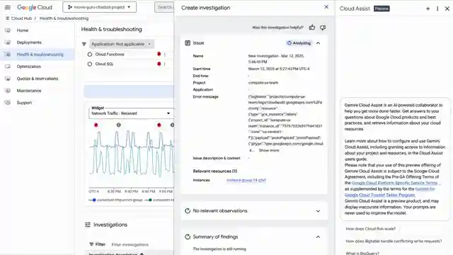Screen dimensions: 453x255
Task: Close the Create investigation panel
Action: point(326,7)
